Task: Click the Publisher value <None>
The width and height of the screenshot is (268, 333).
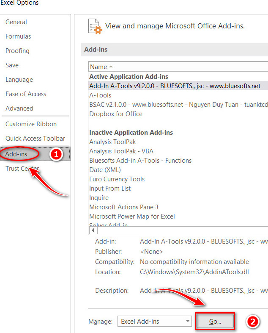Action: (x=151, y=252)
